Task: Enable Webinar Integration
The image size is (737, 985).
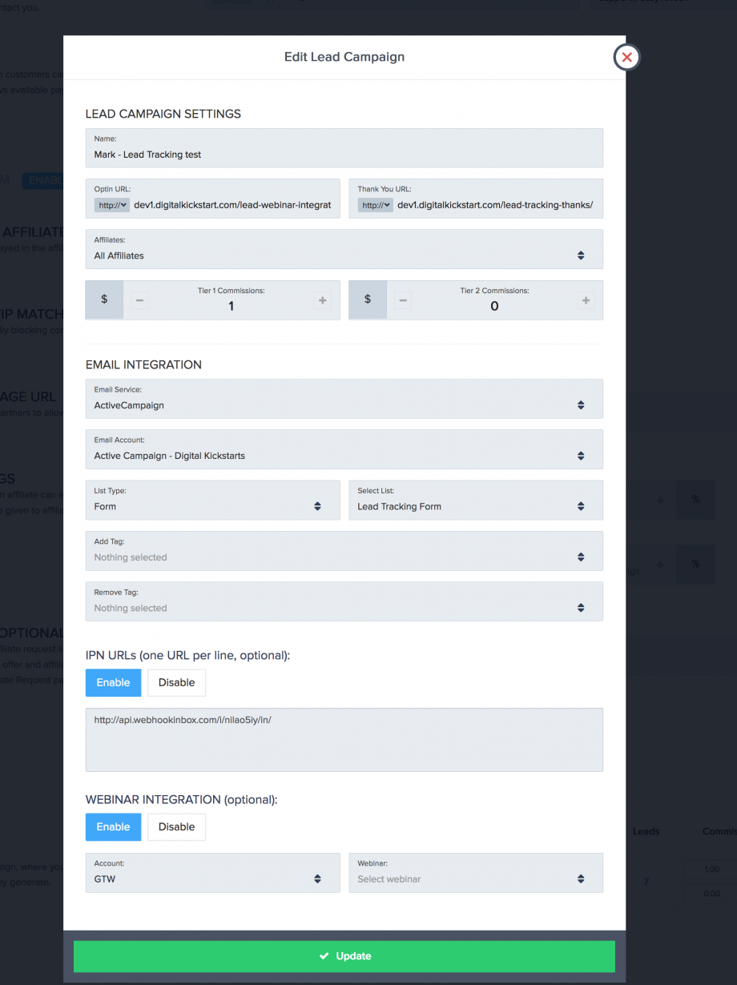Action: point(113,826)
